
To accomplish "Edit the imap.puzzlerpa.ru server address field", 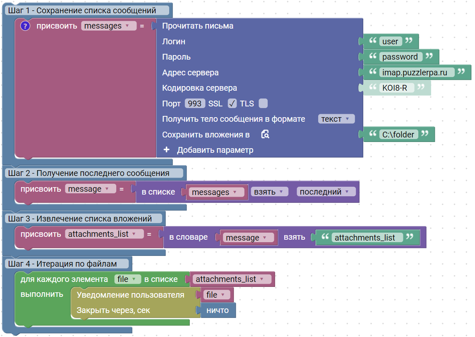I will (417, 72).
